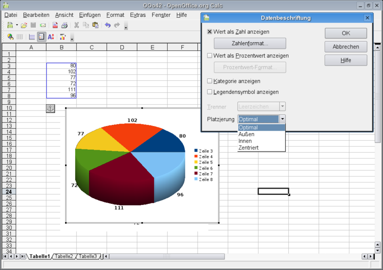The height and width of the screenshot is (270, 383).
Task: Click the Zahlenformat... button
Action: coord(249,44)
